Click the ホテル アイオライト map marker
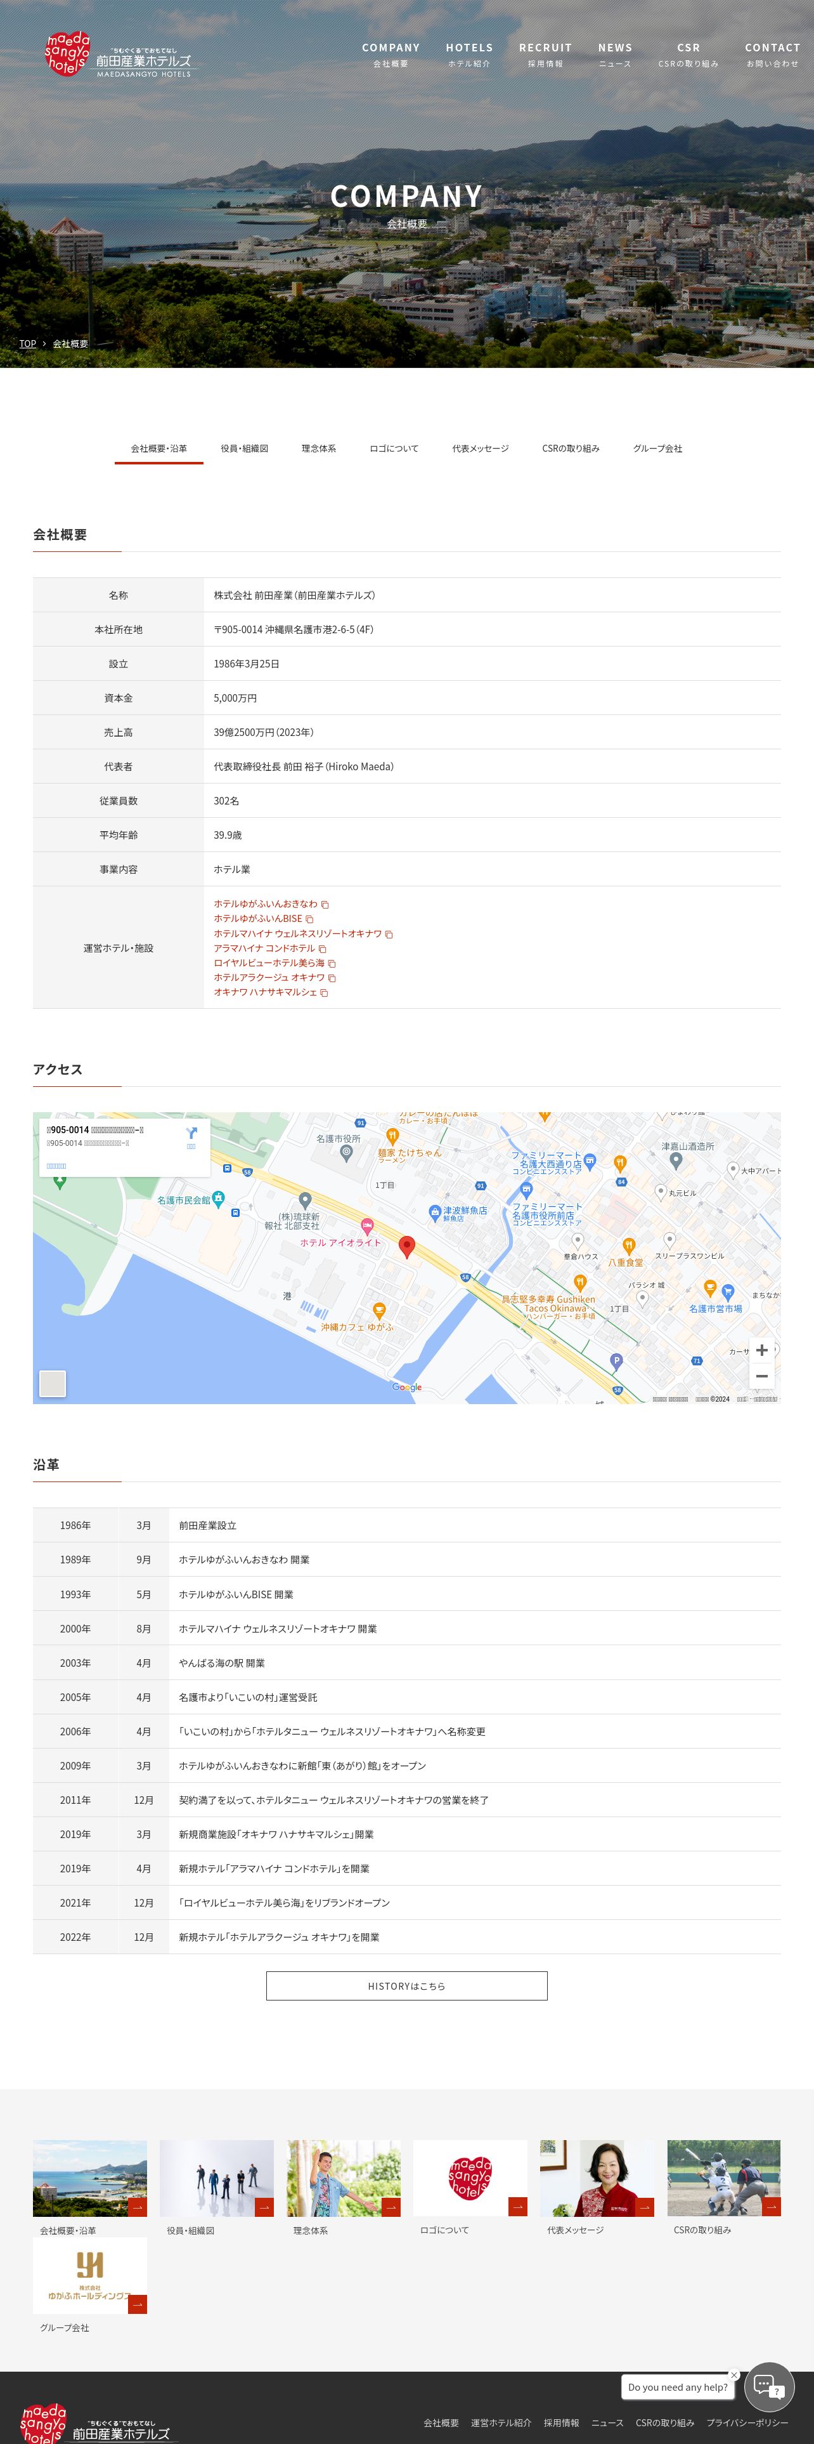 (368, 1226)
